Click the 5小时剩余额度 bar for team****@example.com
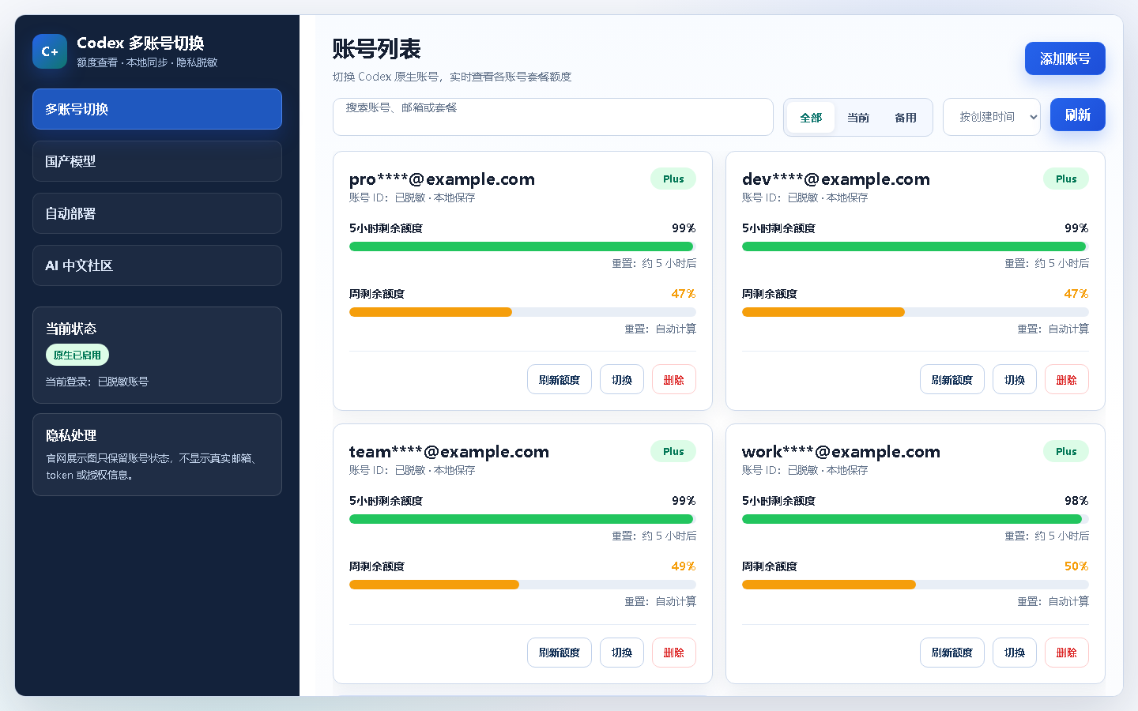This screenshot has width=1138, height=711. [x=522, y=519]
